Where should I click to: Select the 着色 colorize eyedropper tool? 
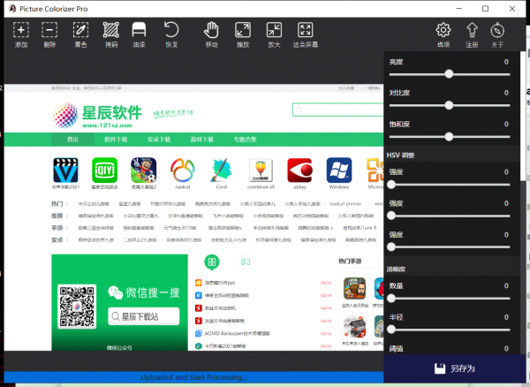(80, 30)
